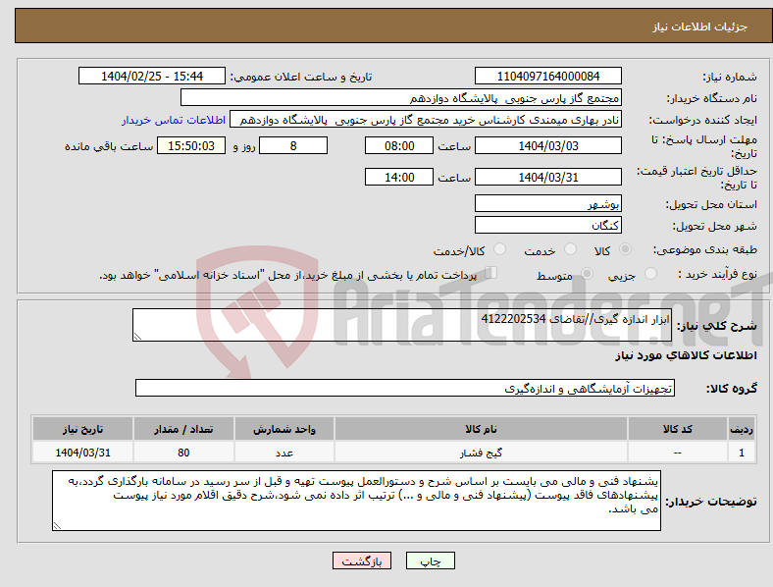
Task: Click the response deadline date 1404/03/03
Action: tap(547, 145)
